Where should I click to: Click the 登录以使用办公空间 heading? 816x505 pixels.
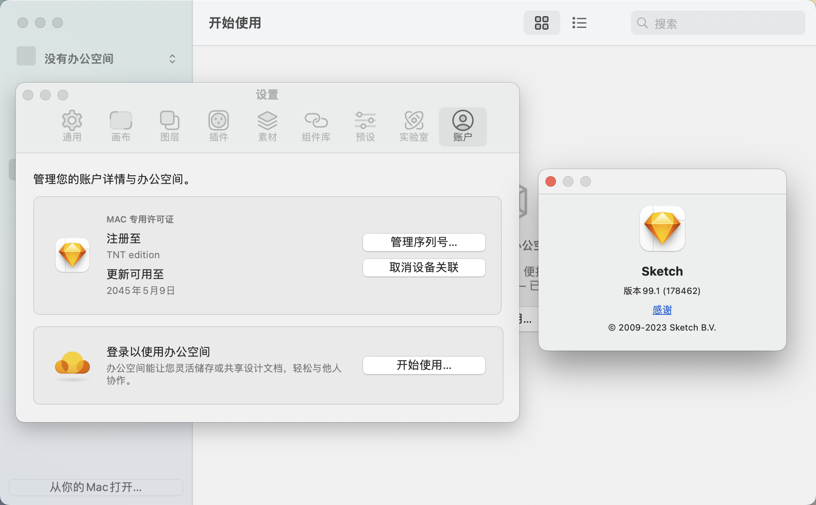pyautogui.click(x=158, y=352)
